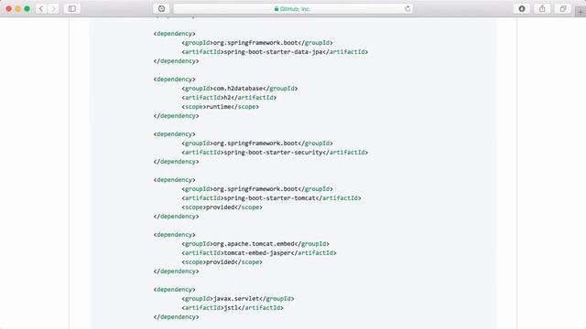Click the spring-boot-starter-security artifactId line
Image resolution: width=586 pixels, height=329 pixels.
(x=275, y=153)
